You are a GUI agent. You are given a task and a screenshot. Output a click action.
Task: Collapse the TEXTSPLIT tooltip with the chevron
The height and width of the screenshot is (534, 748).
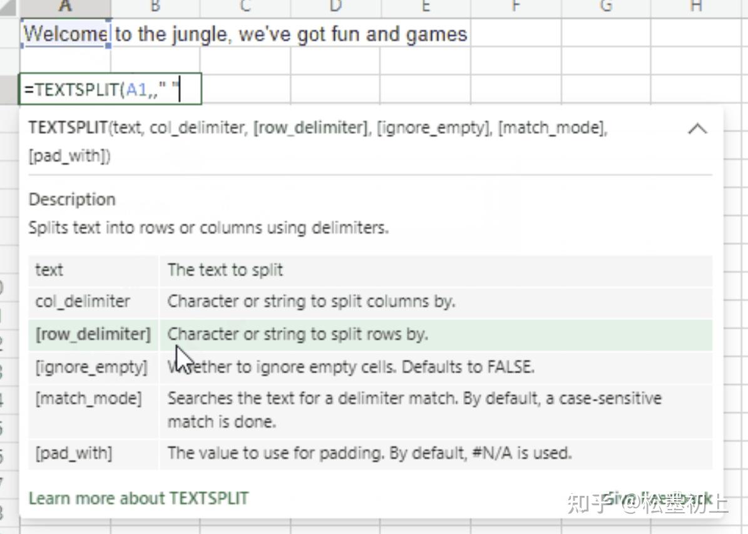pyautogui.click(x=697, y=130)
